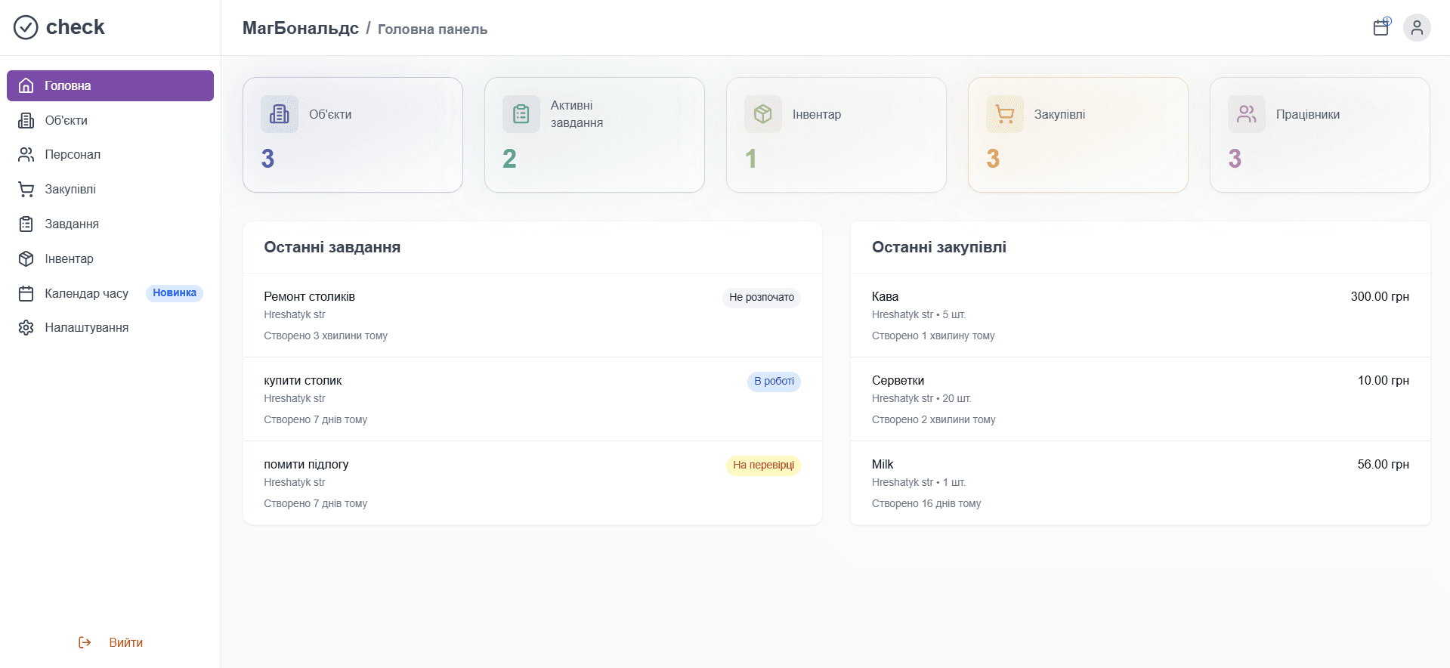
Task: Click the 10.00 грн price
Action: click(x=1384, y=381)
